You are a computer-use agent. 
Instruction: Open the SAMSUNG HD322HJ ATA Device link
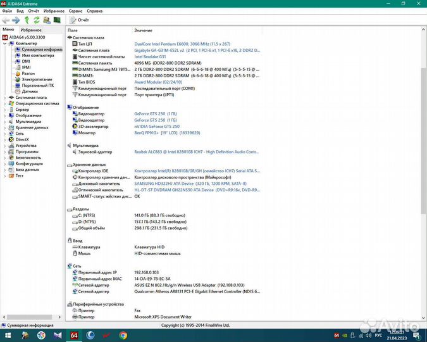click(190, 184)
